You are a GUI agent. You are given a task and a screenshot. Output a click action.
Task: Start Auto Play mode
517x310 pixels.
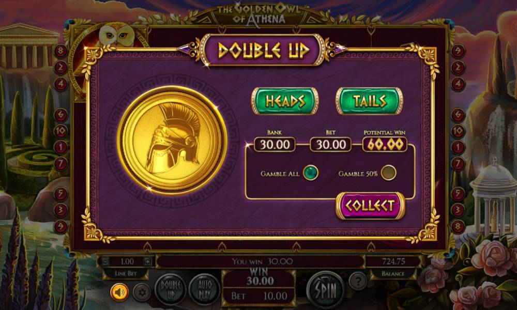pyautogui.click(x=204, y=289)
